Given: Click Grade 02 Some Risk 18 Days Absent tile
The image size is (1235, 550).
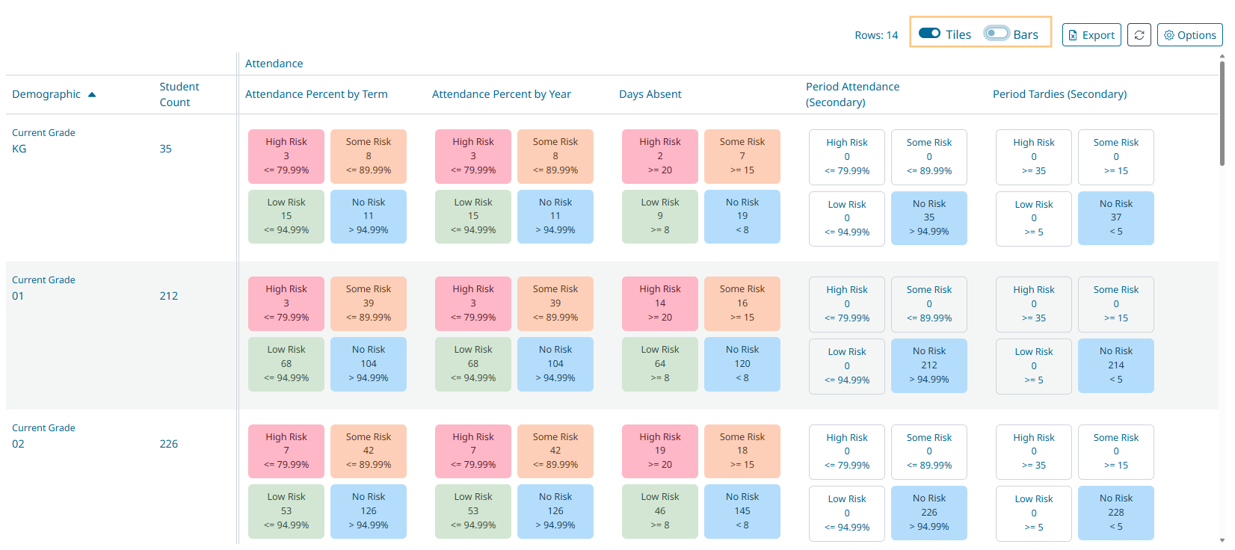Looking at the screenshot, I should (x=742, y=451).
